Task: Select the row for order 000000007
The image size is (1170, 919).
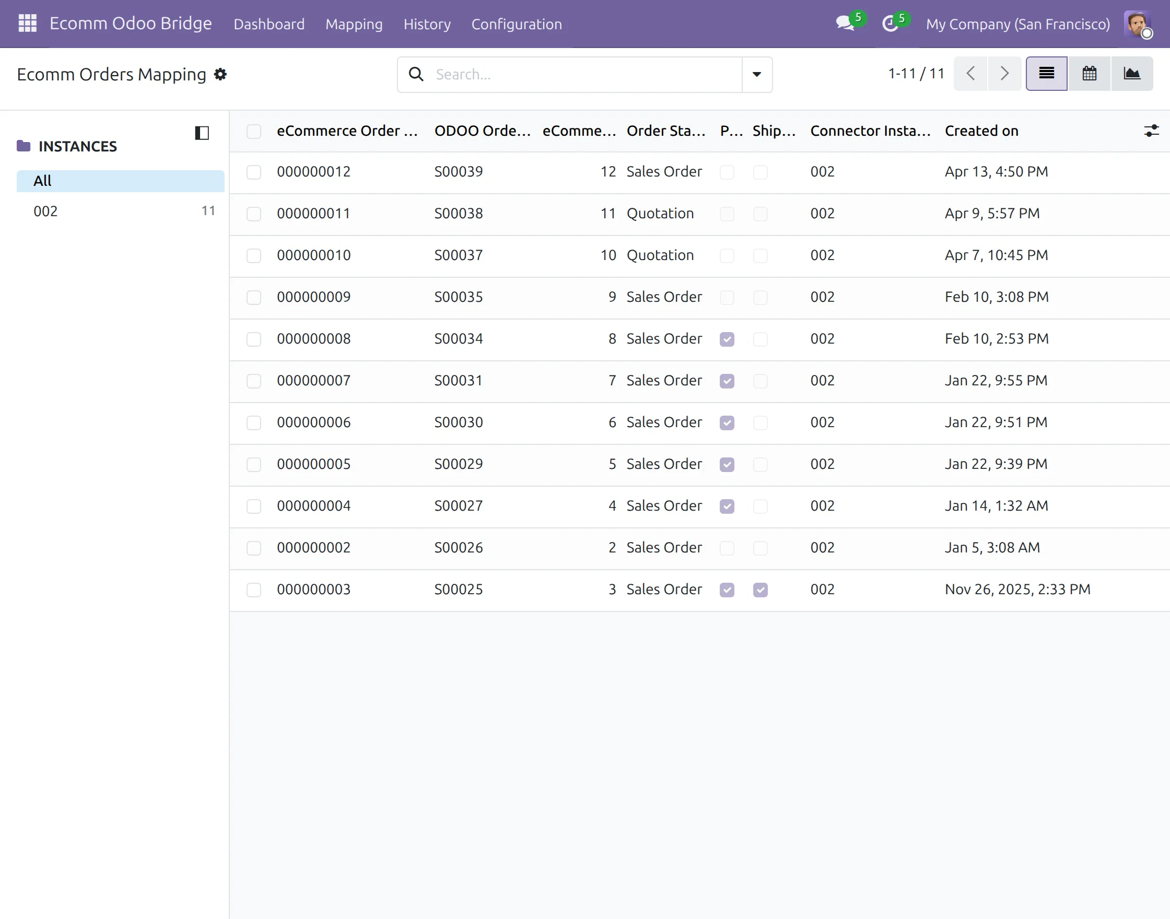Action: (x=253, y=381)
